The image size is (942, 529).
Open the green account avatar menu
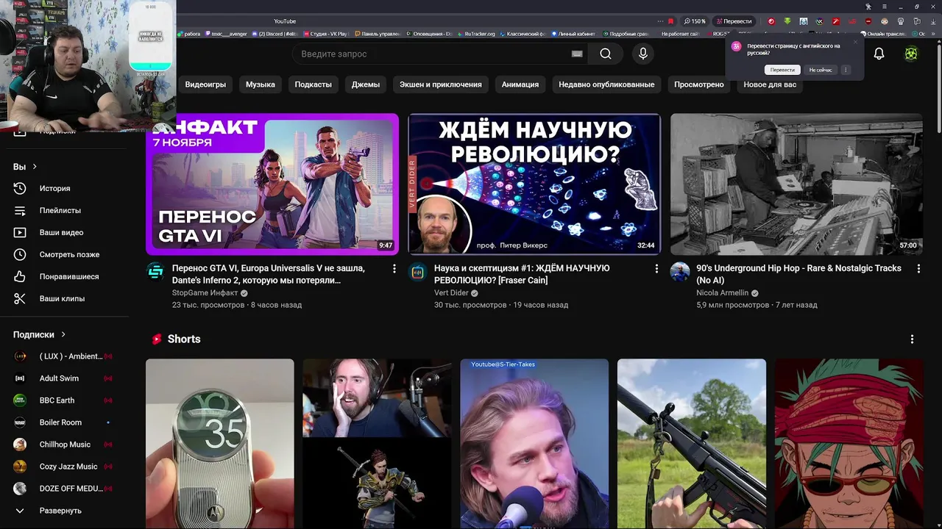point(911,54)
